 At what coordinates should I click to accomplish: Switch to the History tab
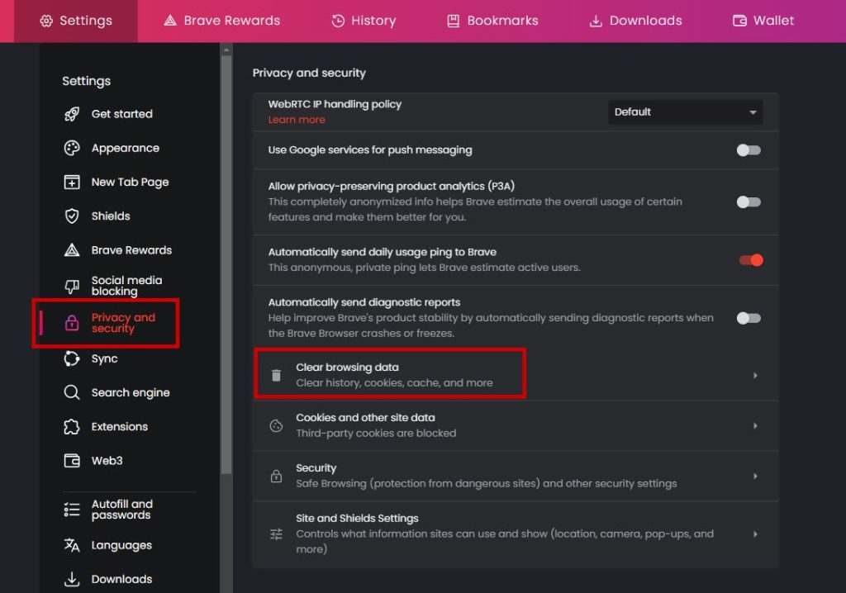click(364, 21)
